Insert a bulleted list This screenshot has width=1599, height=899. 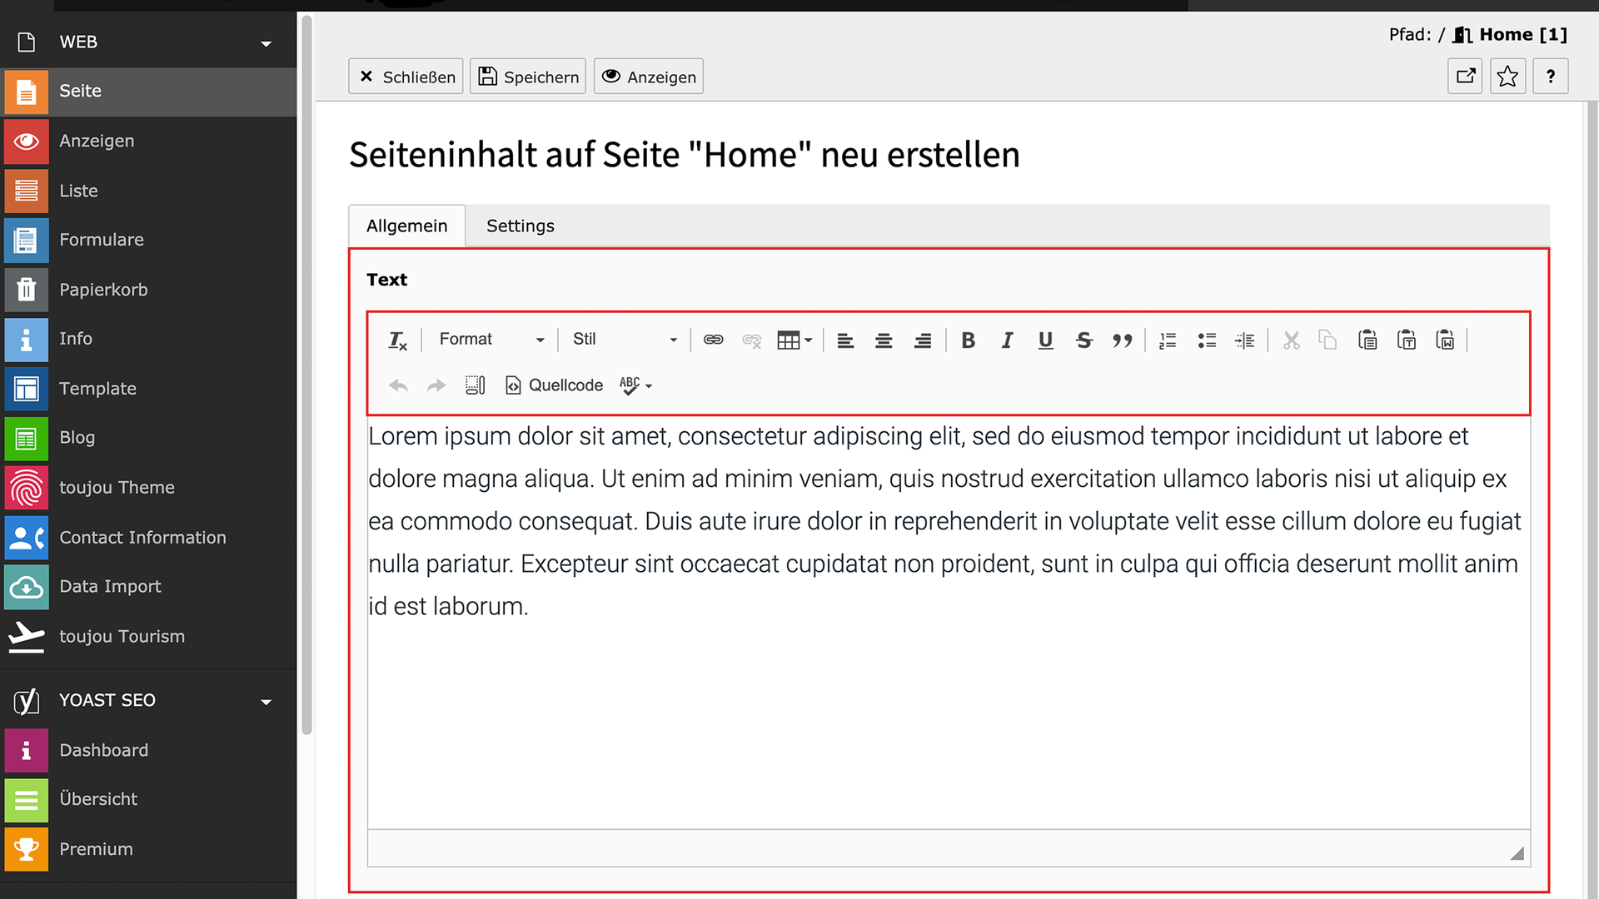[1207, 340]
